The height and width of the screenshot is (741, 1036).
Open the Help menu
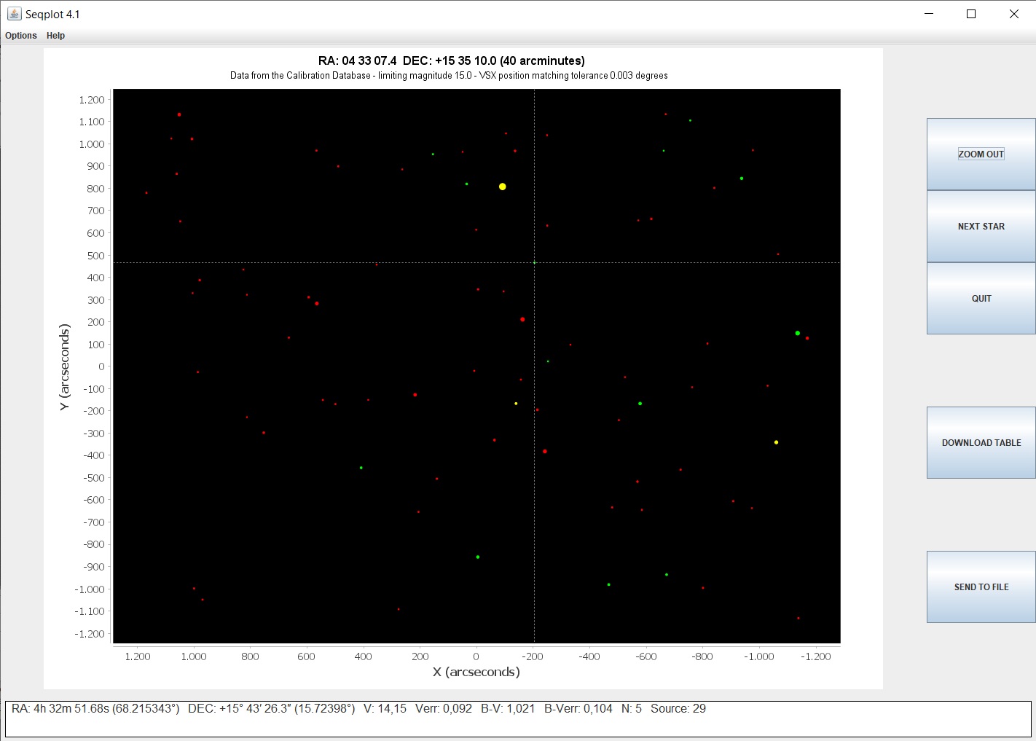[x=55, y=36]
